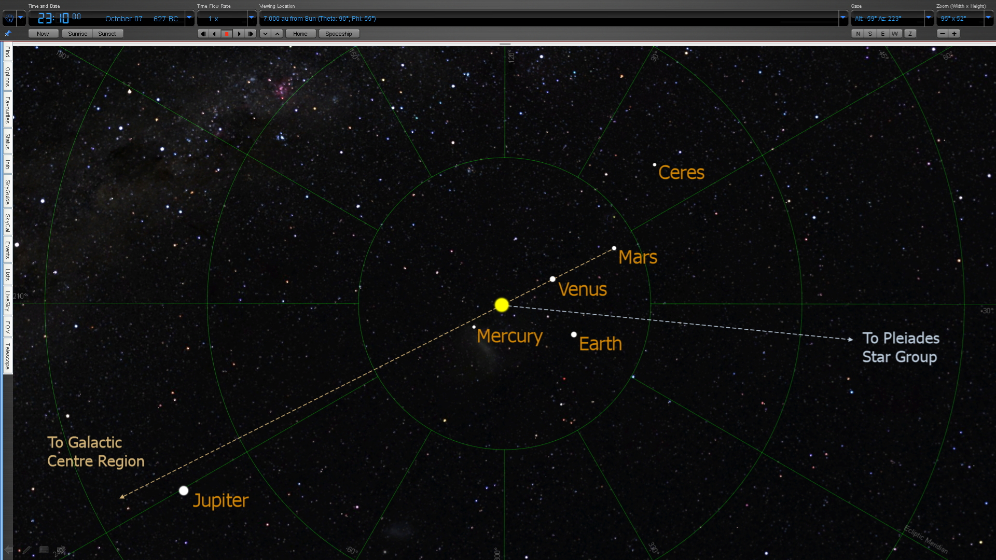Viewport: 996px width, 560px height.
Task: Open the Time Flow Rate dropdown
Action: [252, 18]
